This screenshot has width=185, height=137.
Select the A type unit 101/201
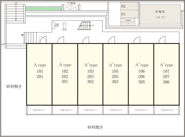[x=39, y=74]
